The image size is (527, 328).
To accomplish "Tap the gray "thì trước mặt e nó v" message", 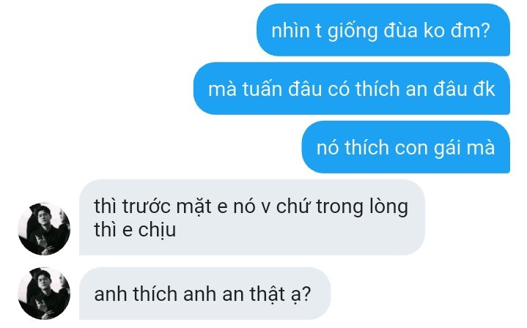I will pyautogui.click(x=252, y=217).
